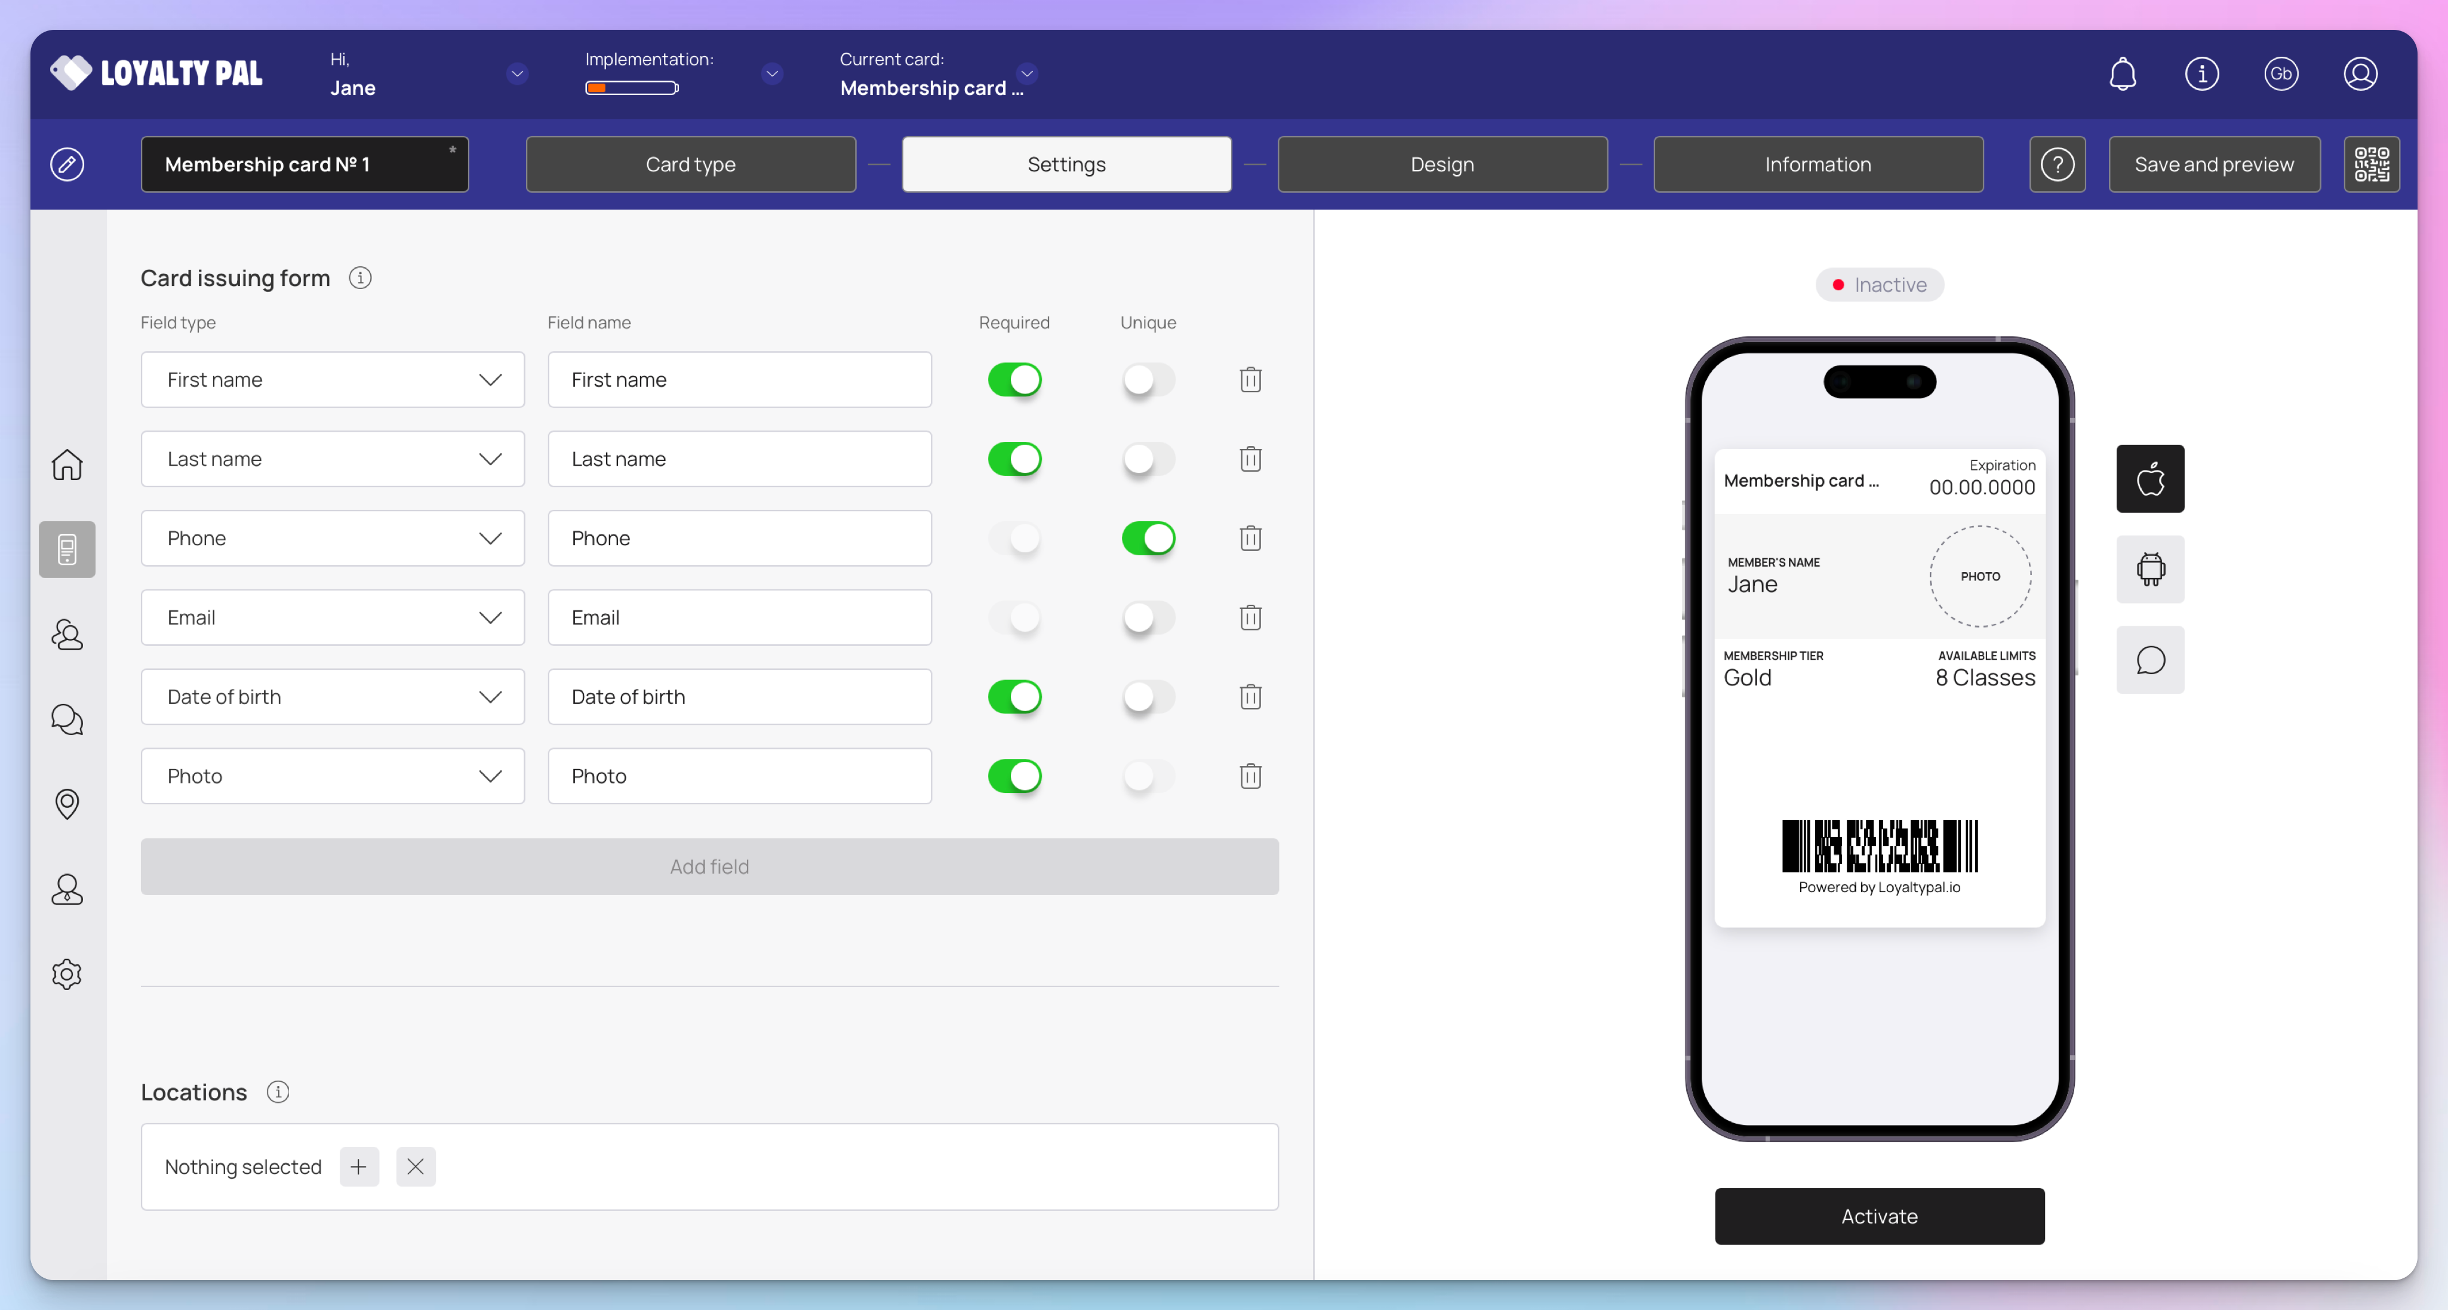Open the sidebar settings gear
2448x1310 pixels.
click(66, 973)
